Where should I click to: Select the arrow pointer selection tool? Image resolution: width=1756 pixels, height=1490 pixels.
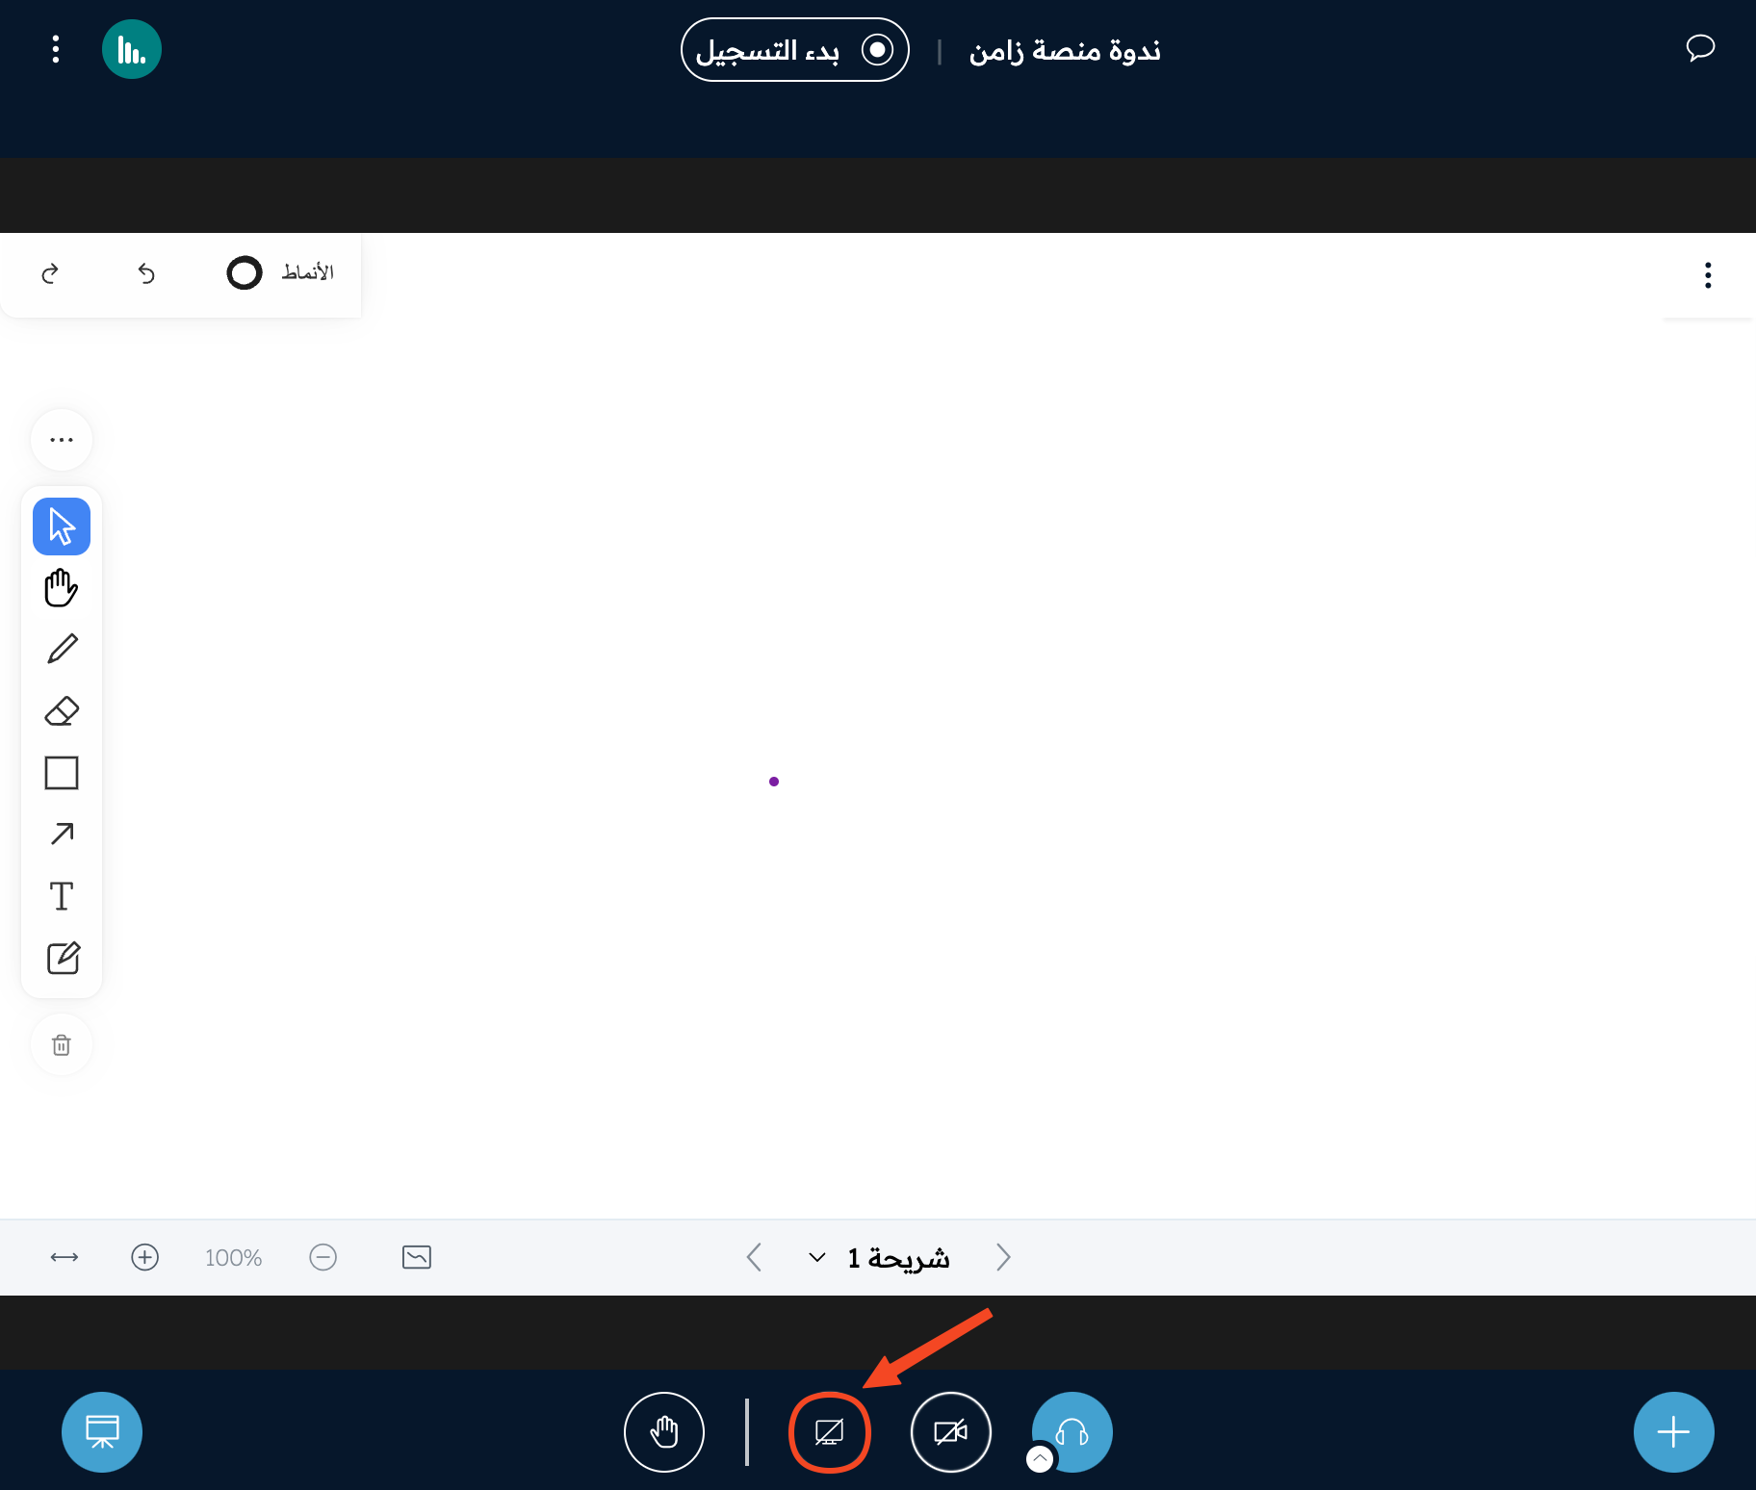coord(62,527)
